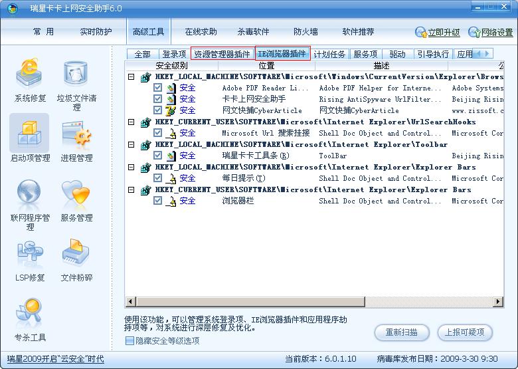Uncheck the 每日提示 checkbox
518x369 pixels.
pos(157,178)
